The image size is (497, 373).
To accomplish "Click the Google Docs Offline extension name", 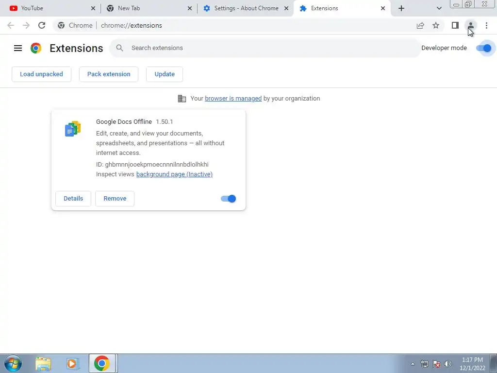I will click(124, 122).
